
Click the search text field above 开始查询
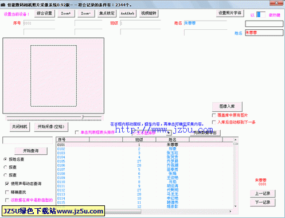click(x=28, y=140)
